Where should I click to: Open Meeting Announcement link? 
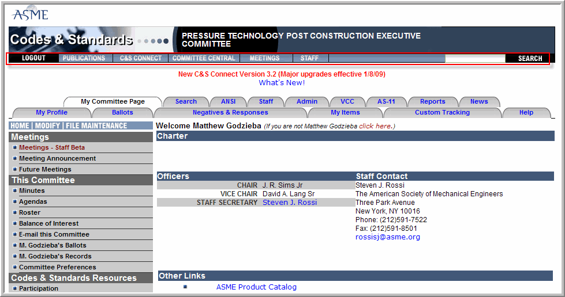57,158
